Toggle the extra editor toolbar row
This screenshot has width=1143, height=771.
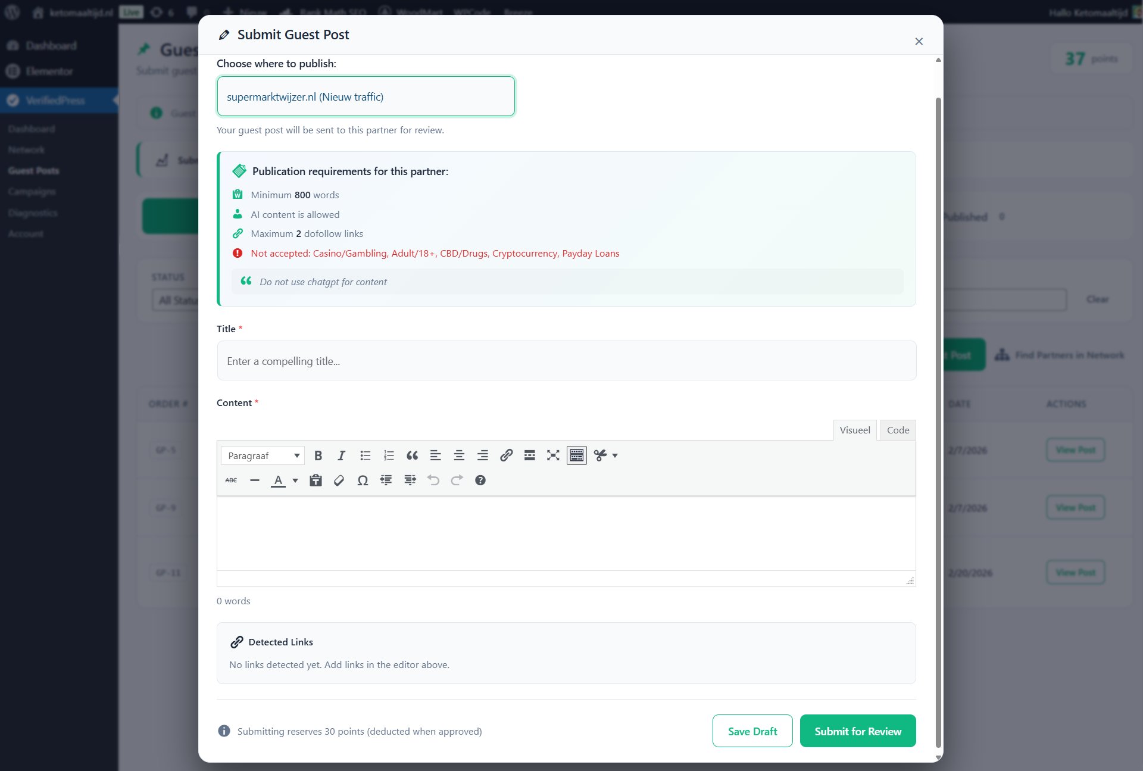click(x=576, y=455)
